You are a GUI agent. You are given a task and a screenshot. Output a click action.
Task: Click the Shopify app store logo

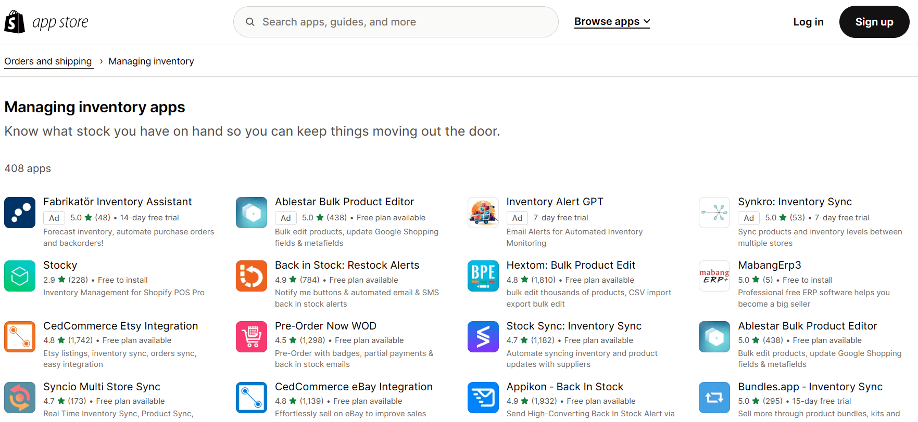46,21
